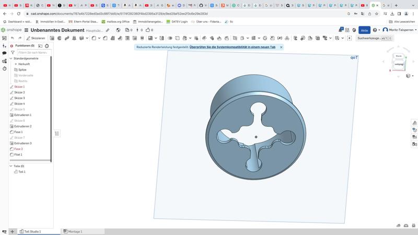Click the Redo arrow
Viewport: 418px width, 235px height.
point(20,38)
